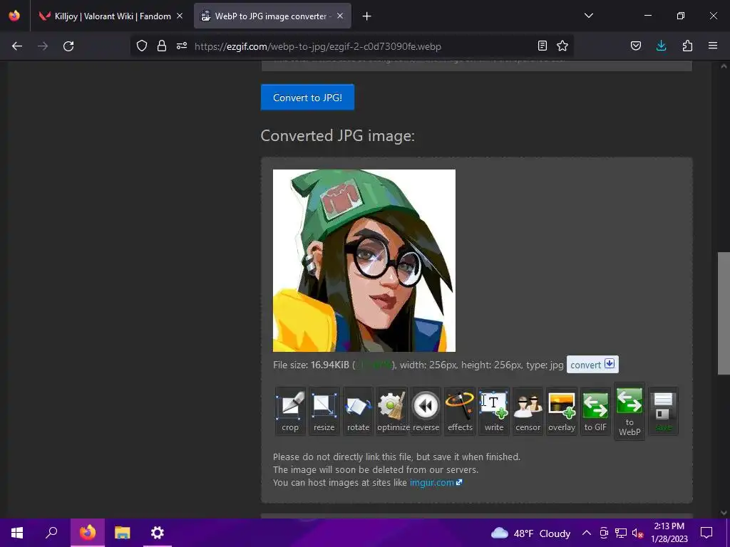Screen dimensions: 730x547
Task: Click the ezgif URL address bar
Action: point(351,46)
